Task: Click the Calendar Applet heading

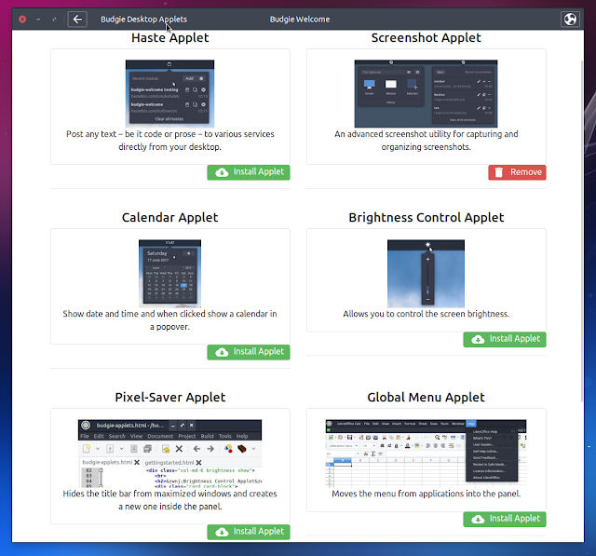Action: coord(169,217)
